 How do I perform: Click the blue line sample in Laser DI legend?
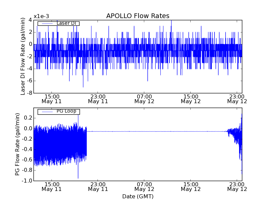pos(47,23)
